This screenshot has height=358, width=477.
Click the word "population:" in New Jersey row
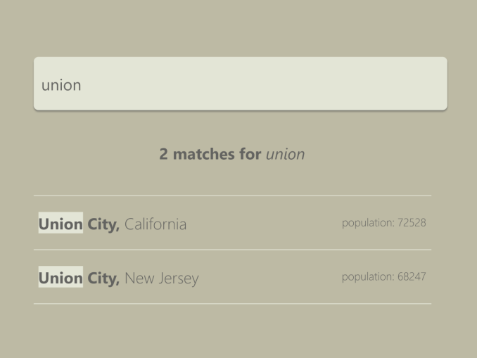pos(368,277)
